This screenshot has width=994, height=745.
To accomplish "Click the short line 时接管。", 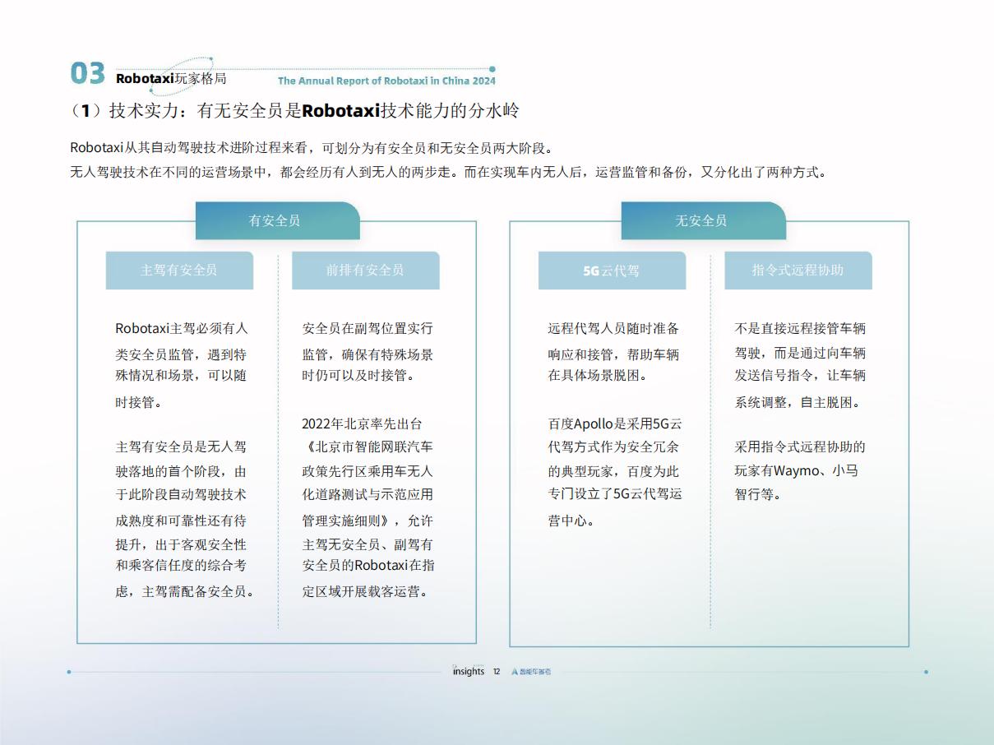I will [139, 403].
